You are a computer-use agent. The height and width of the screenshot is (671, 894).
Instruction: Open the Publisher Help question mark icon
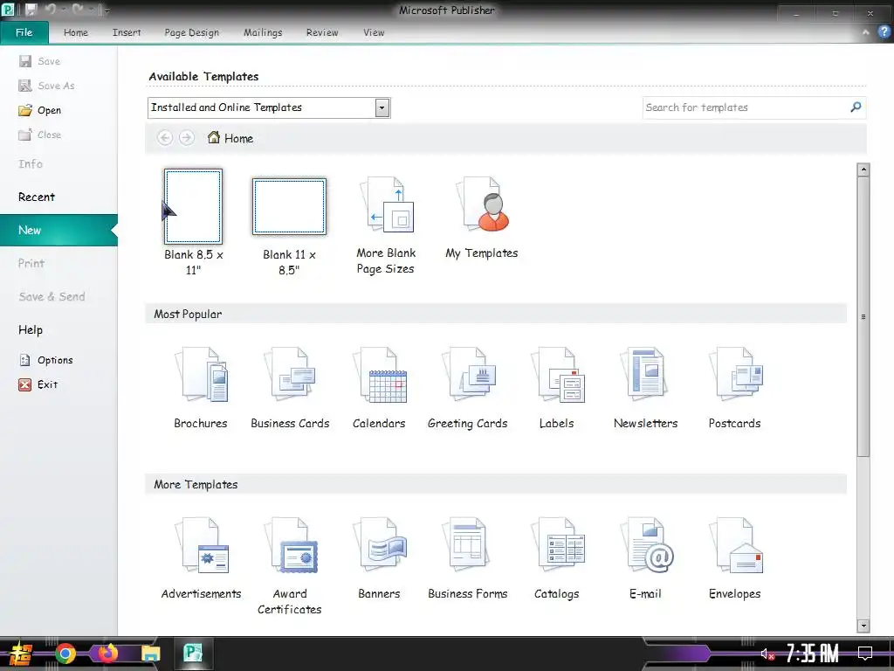click(x=884, y=32)
